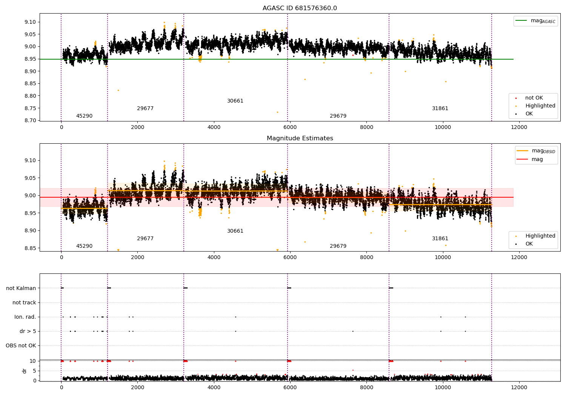Image resolution: width=566 pixels, height=396 pixels.
Task: Click the "dr" y-axis label in bottom plot
Action: click(x=25, y=371)
